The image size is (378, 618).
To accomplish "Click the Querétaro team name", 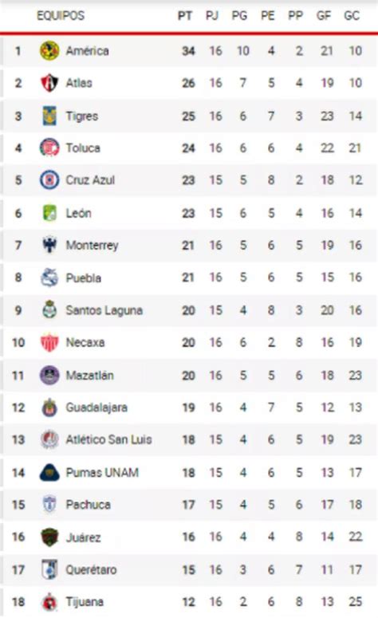I will click(91, 569).
